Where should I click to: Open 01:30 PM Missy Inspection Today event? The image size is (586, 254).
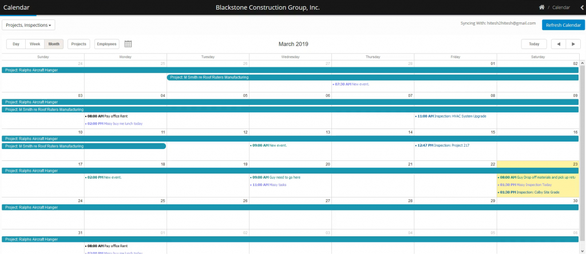point(524,184)
